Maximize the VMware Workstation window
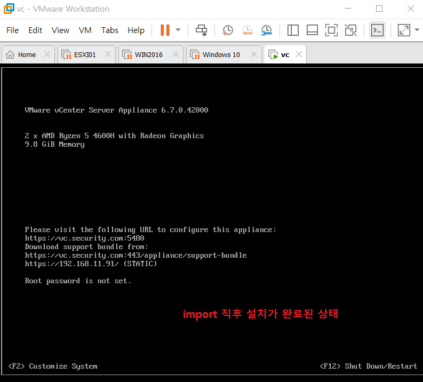The height and width of the screenshot is (382, 423). (x=379, y=9)
